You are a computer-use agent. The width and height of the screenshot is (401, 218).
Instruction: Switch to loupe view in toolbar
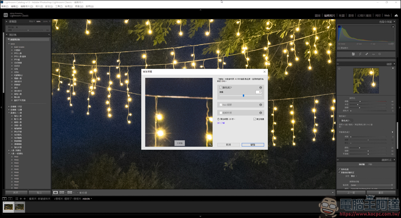(55, 192)
